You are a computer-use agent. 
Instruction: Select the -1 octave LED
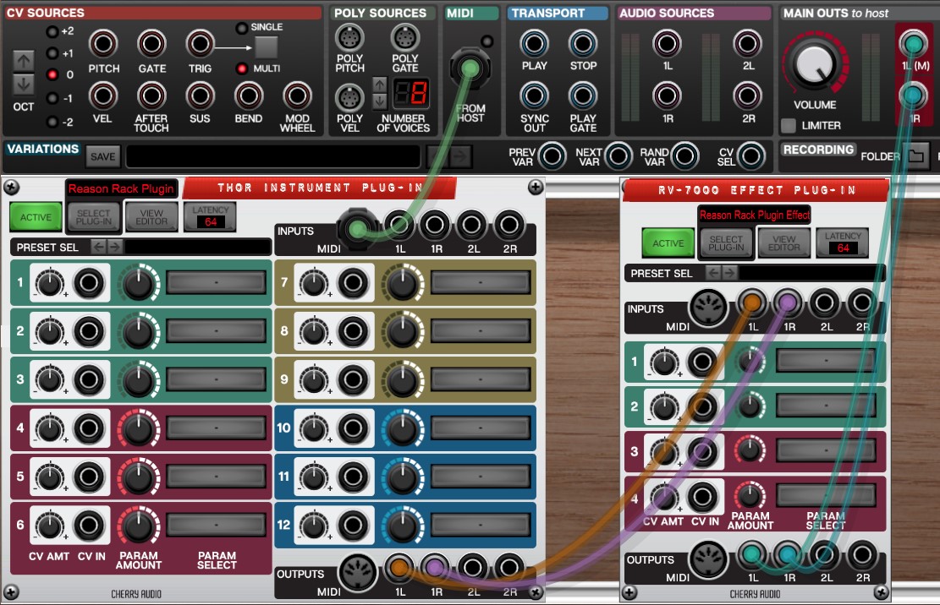pyautogui.click(x=52, y=98)
